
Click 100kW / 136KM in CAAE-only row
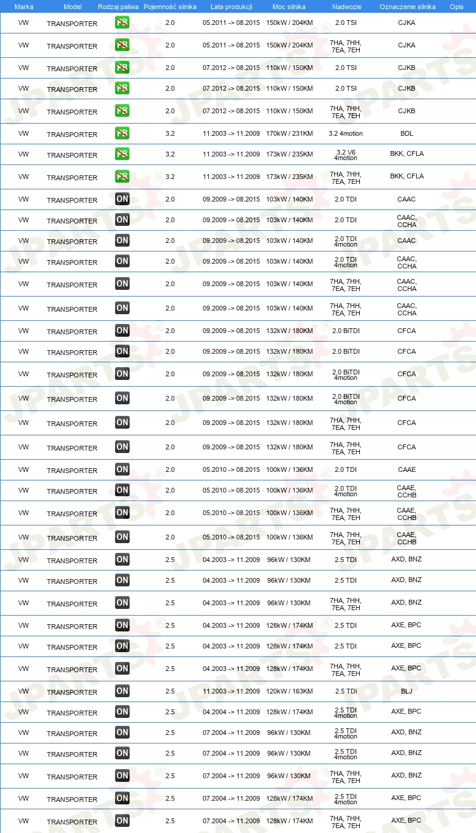(289, 469)
